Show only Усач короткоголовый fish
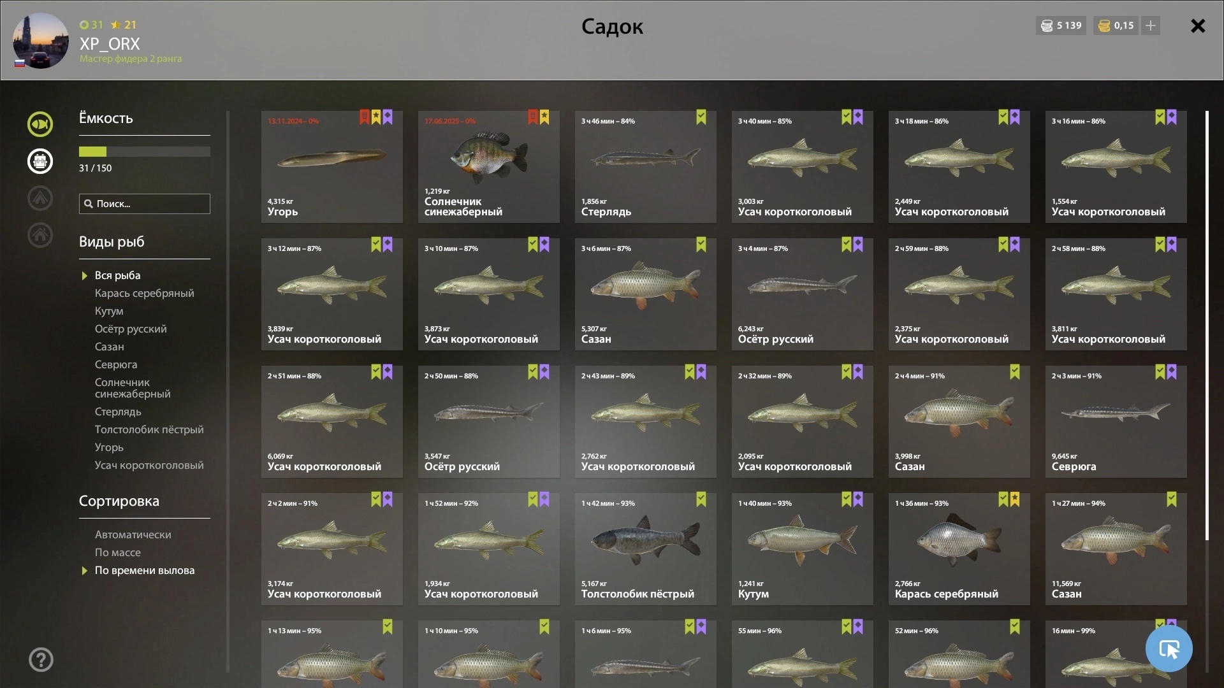 point(149,466)
